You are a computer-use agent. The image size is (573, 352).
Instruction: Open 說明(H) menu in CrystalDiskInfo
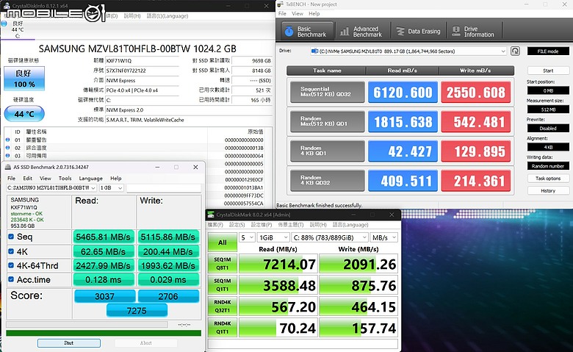coord(132,16)
